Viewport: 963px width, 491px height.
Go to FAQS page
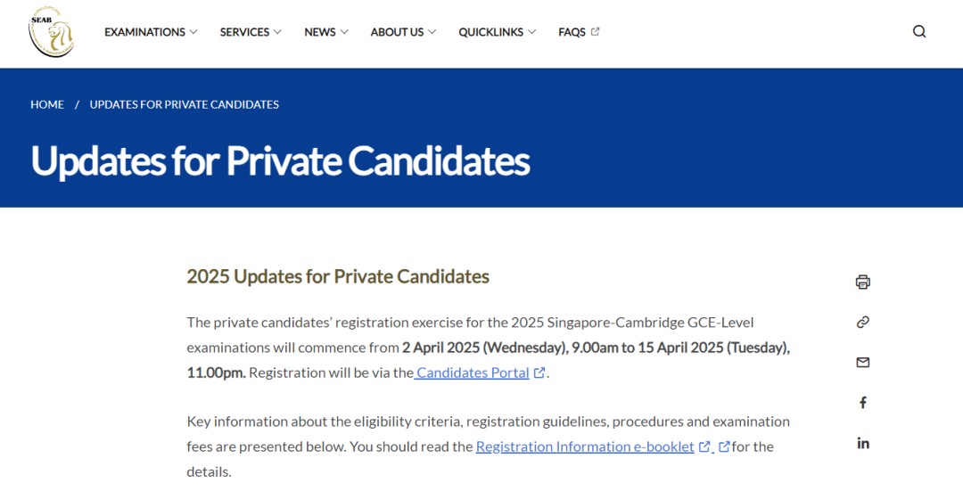572,32
